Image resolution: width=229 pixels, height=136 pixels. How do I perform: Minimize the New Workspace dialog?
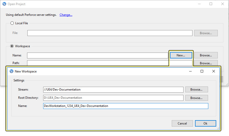[x=190, y=71]
